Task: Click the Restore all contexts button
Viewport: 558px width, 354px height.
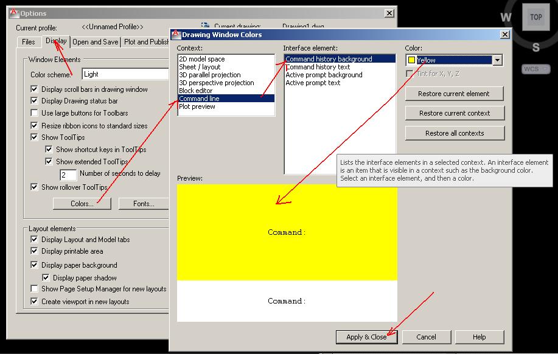Action: (455, 133)
